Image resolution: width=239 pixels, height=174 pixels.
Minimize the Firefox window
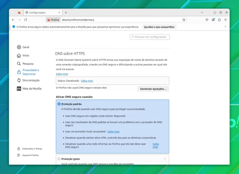point(215,13)
